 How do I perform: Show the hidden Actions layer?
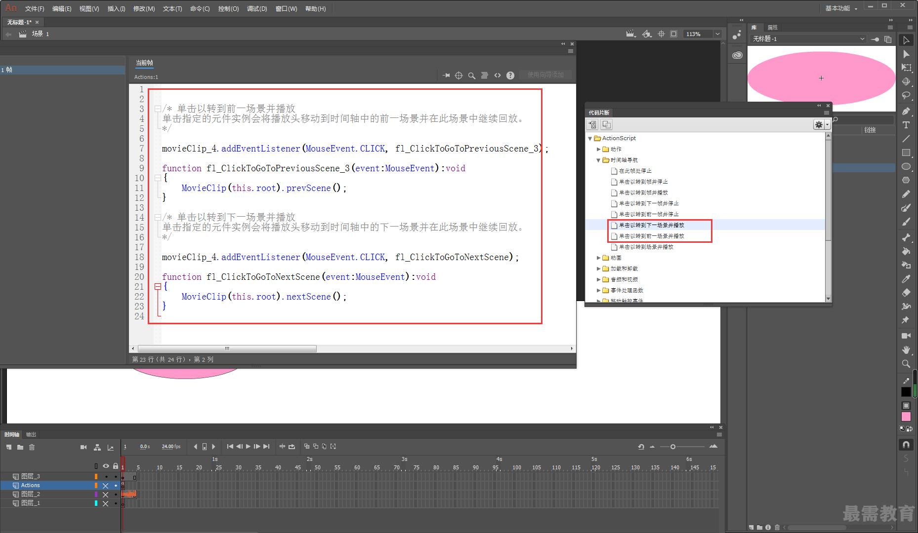tap(105, 486)
